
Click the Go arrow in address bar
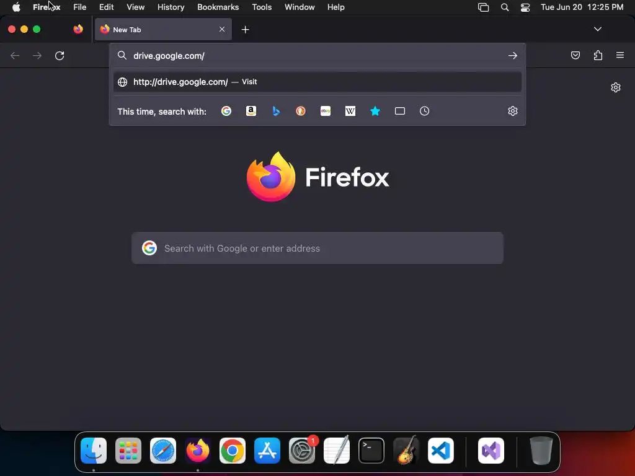click(513, 55)
